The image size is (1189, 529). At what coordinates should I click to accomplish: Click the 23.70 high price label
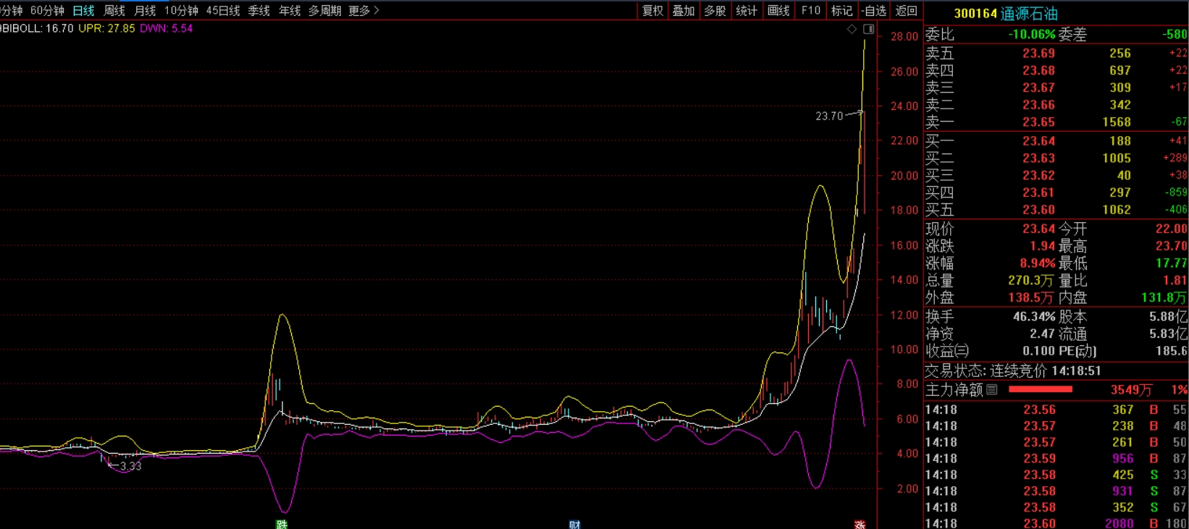click(x=829, y=116)
